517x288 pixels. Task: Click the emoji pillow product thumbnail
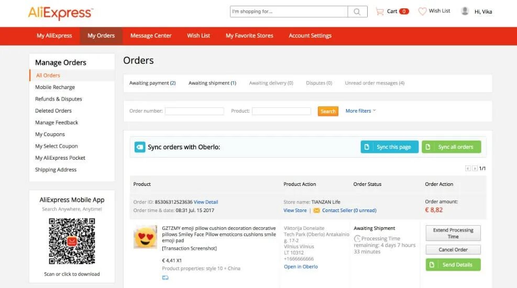pyautogui.click(x=146, y=237)
